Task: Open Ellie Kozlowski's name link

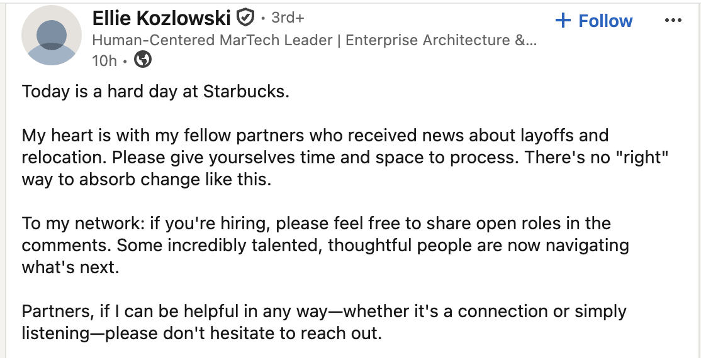Action: pos(162,18)
